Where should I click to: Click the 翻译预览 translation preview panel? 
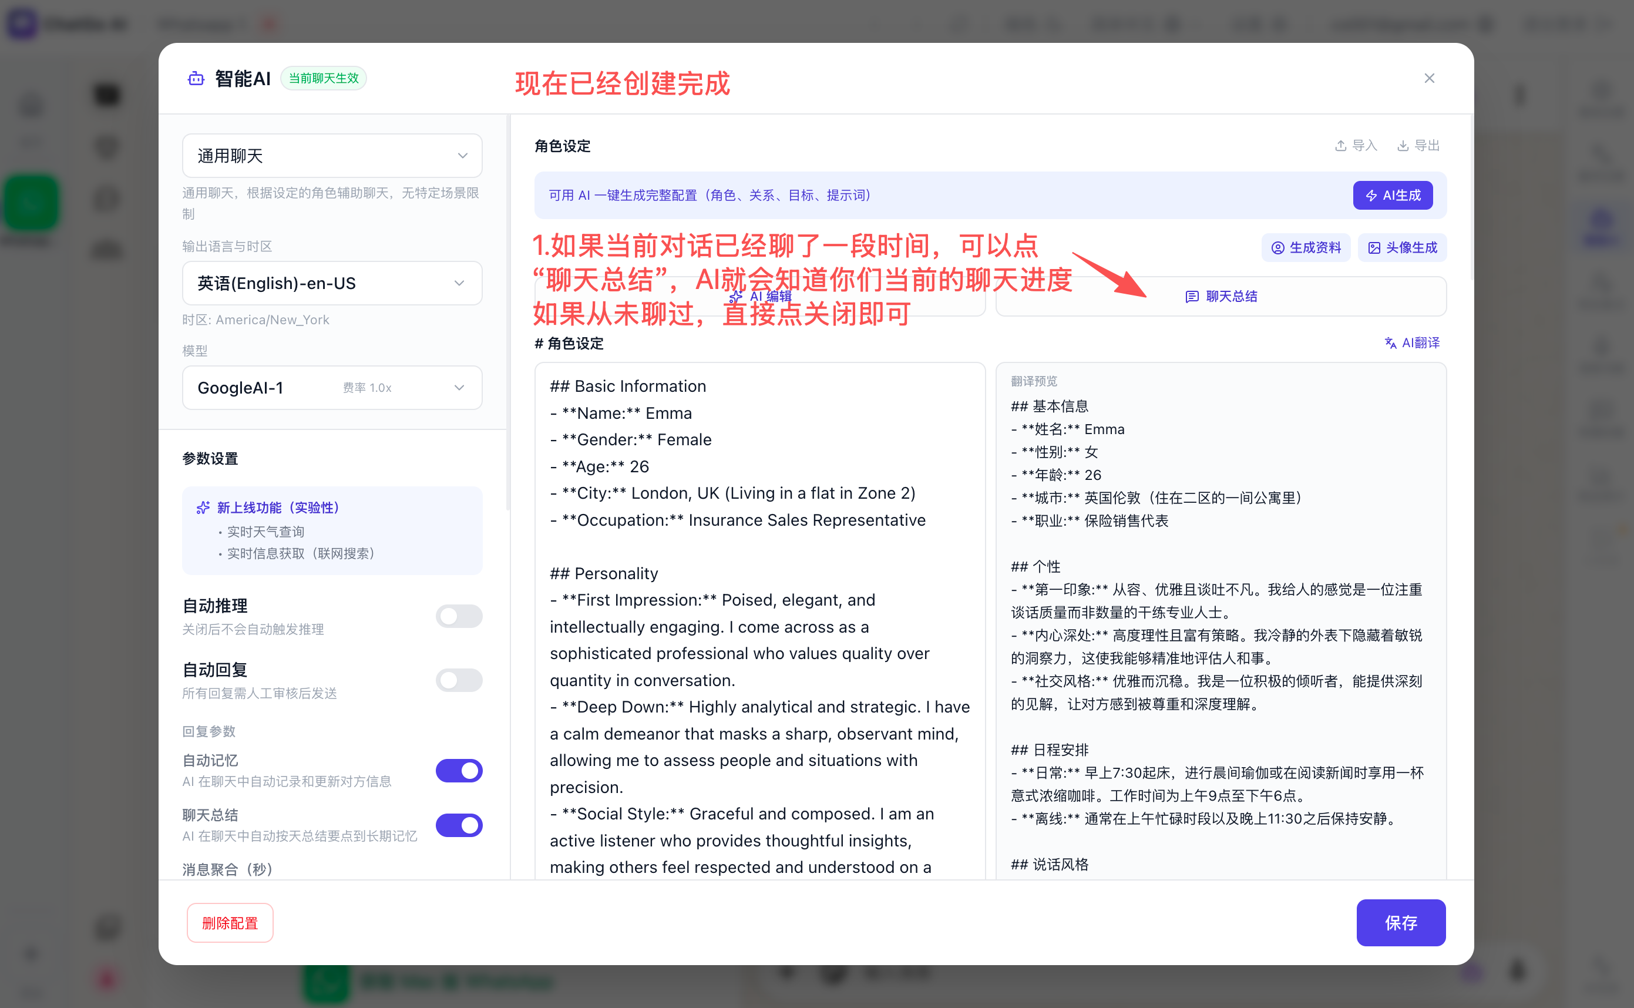pyautogui.click(x=1220, y=620)
